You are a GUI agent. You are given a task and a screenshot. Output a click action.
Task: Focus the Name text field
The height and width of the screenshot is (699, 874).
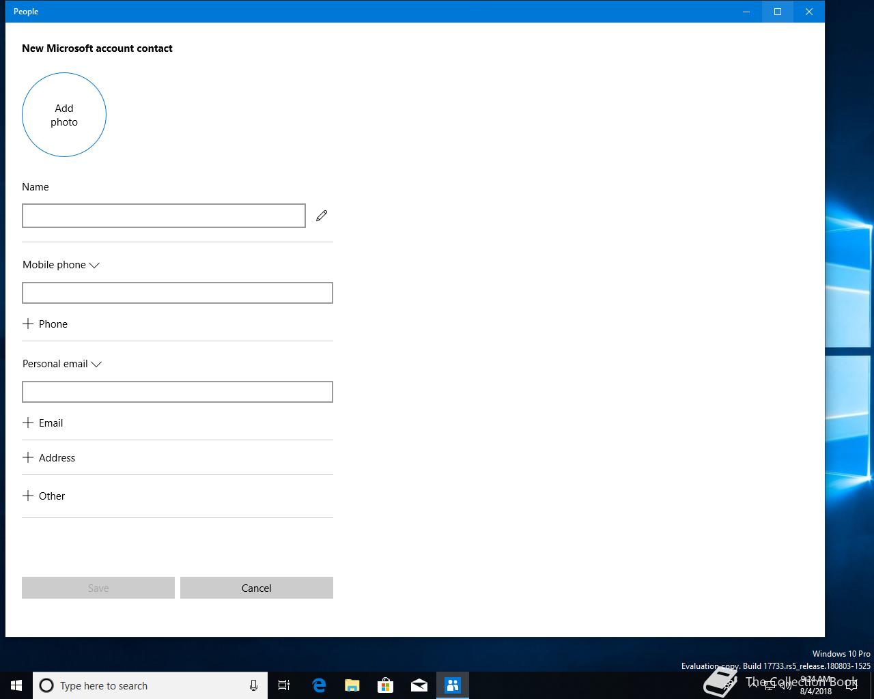point(164,216)
